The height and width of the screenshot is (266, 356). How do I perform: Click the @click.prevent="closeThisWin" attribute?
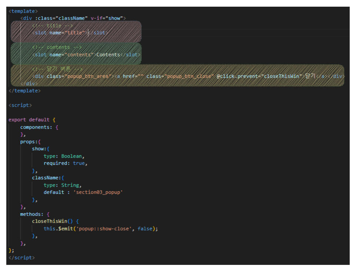tap(259, 76)
